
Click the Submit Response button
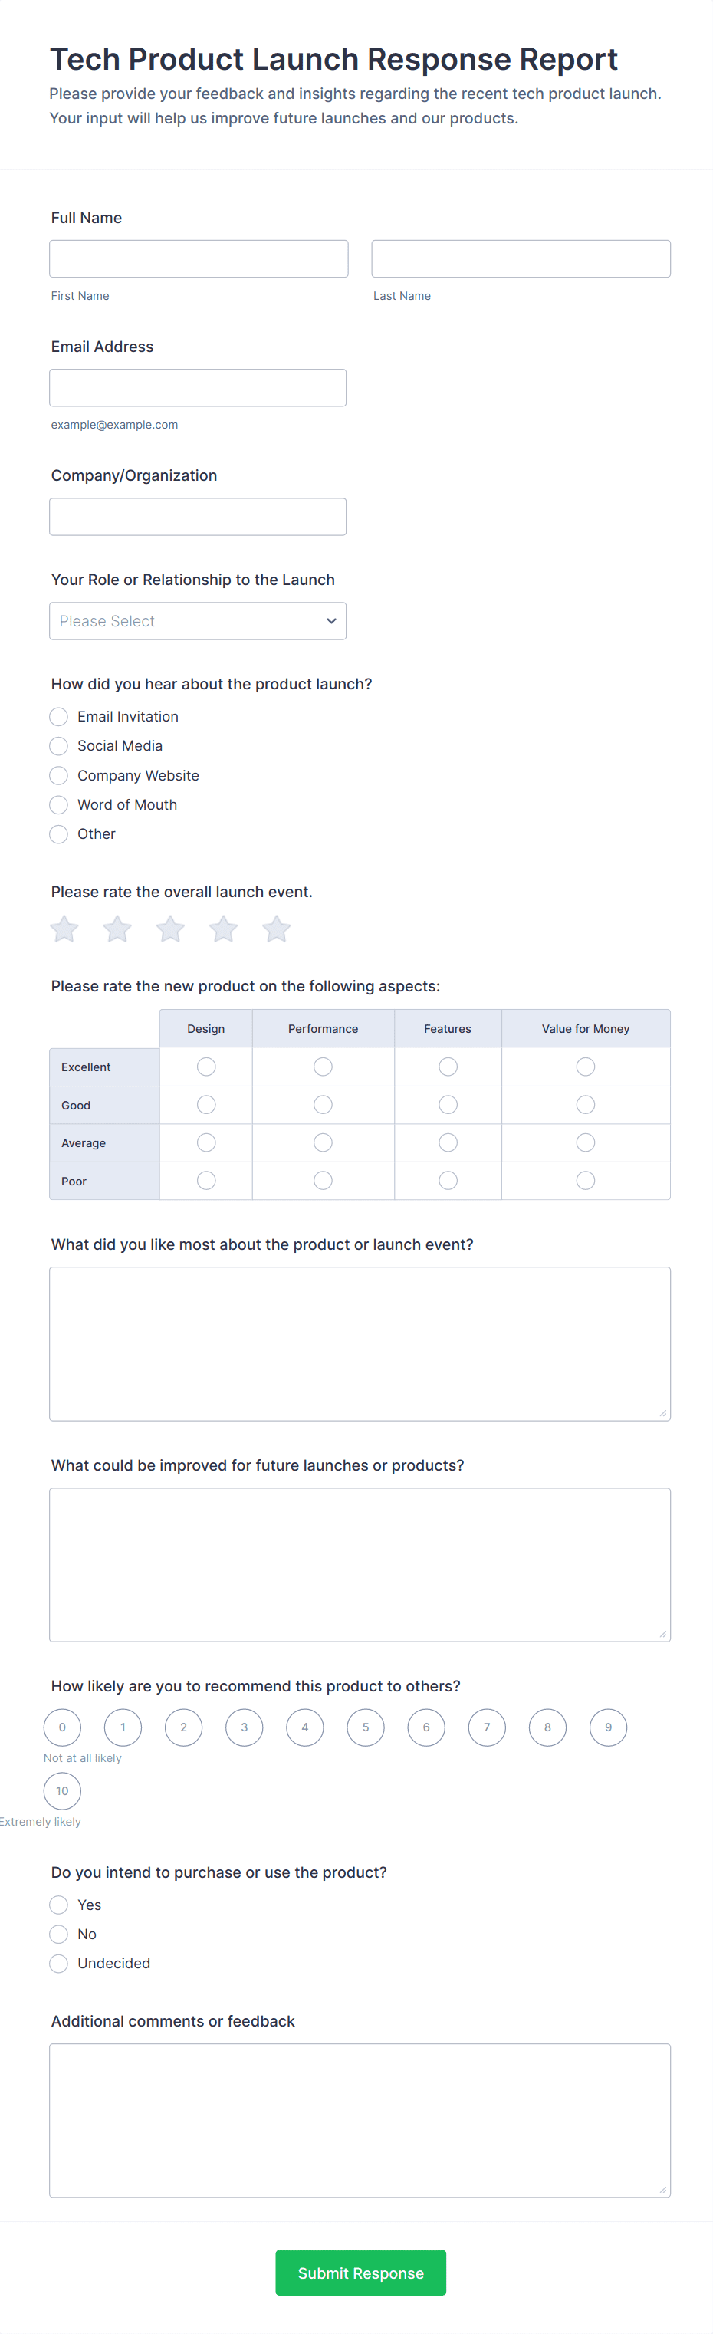[360, 2273]
